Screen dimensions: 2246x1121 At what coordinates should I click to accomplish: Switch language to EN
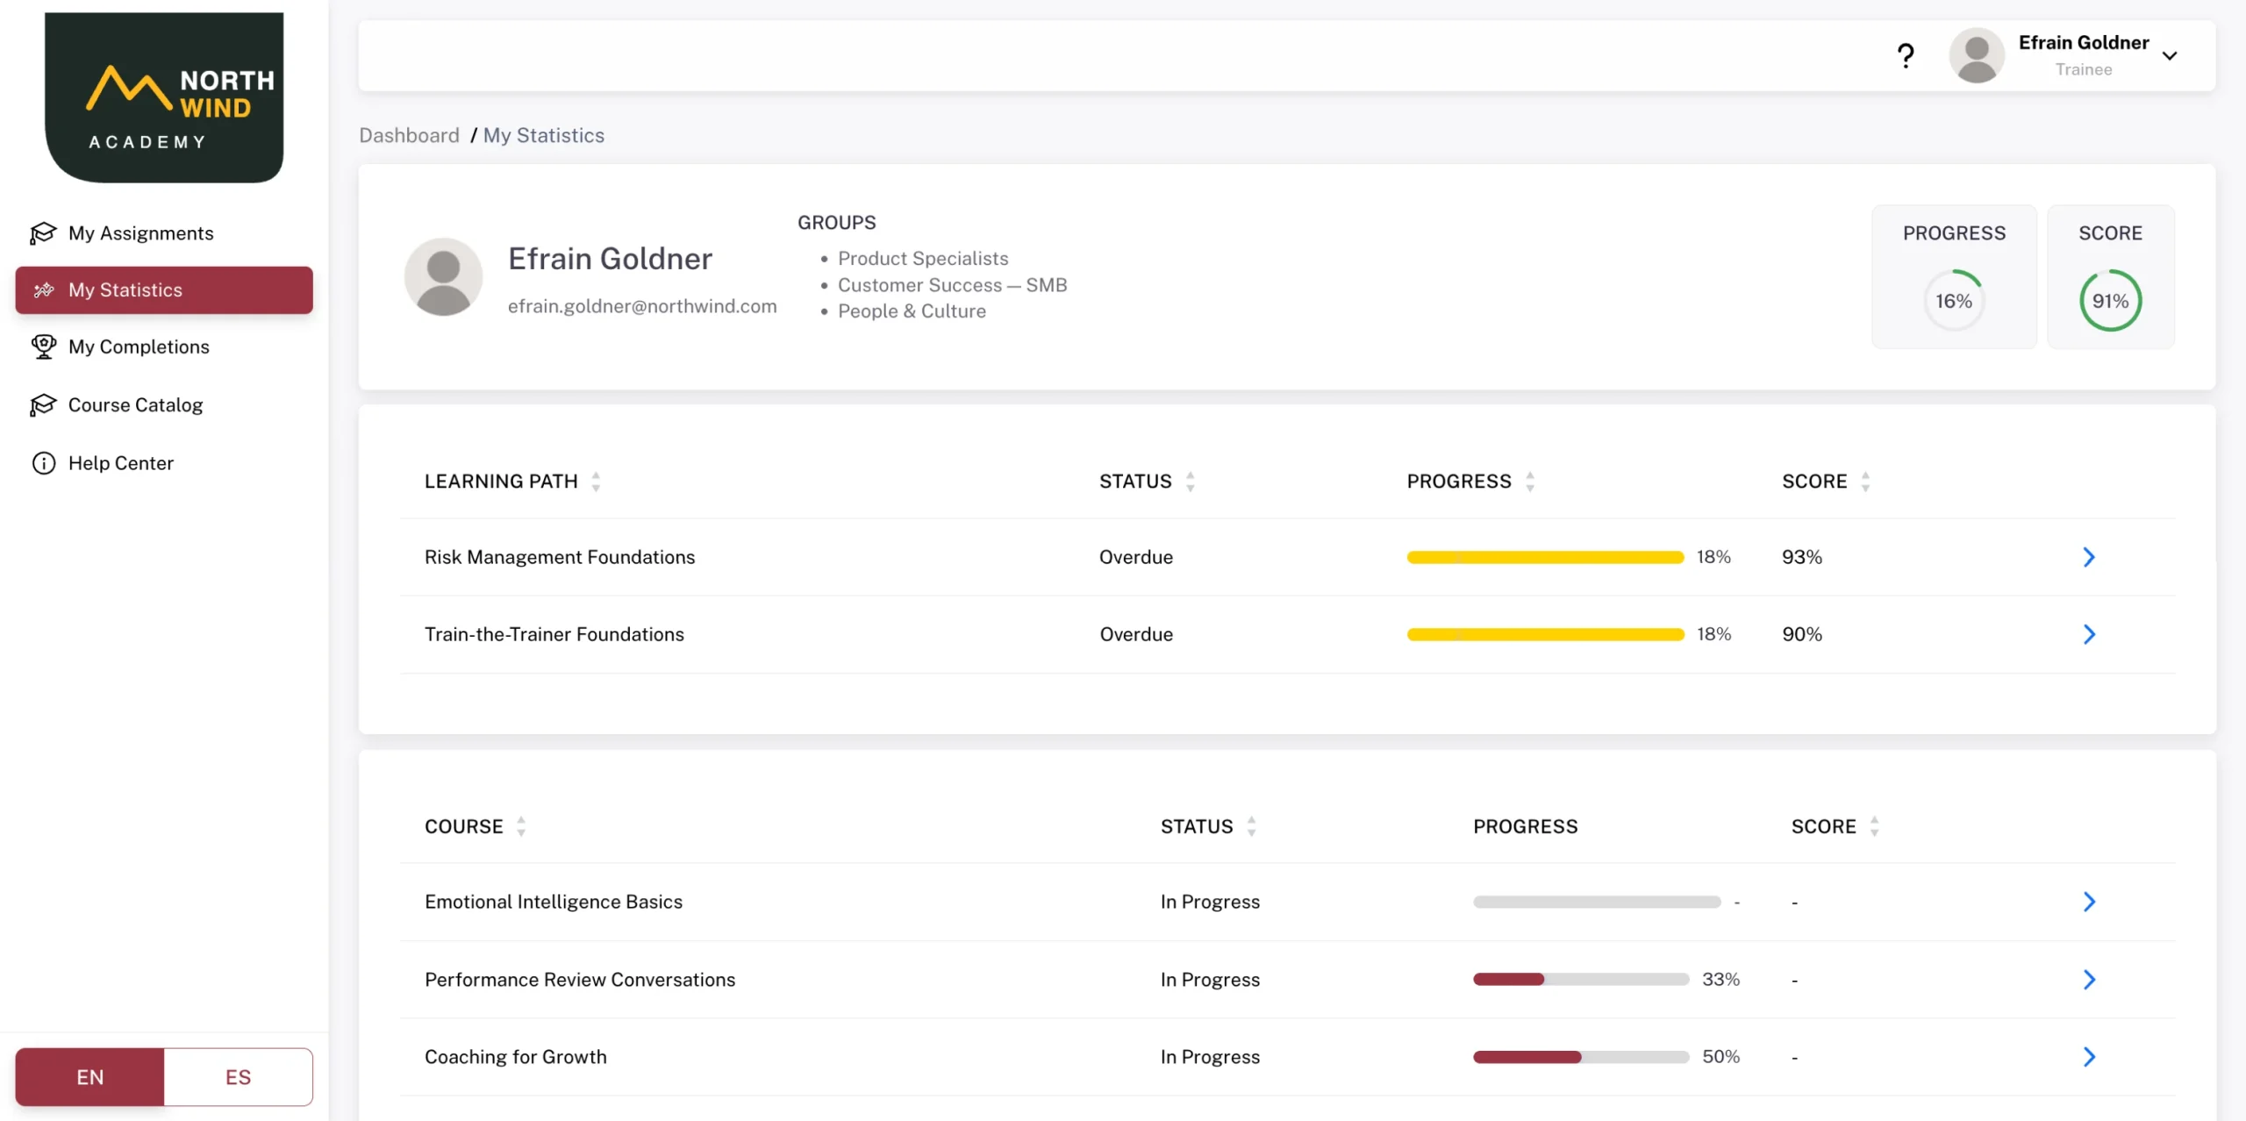(x=89, y=1077)
